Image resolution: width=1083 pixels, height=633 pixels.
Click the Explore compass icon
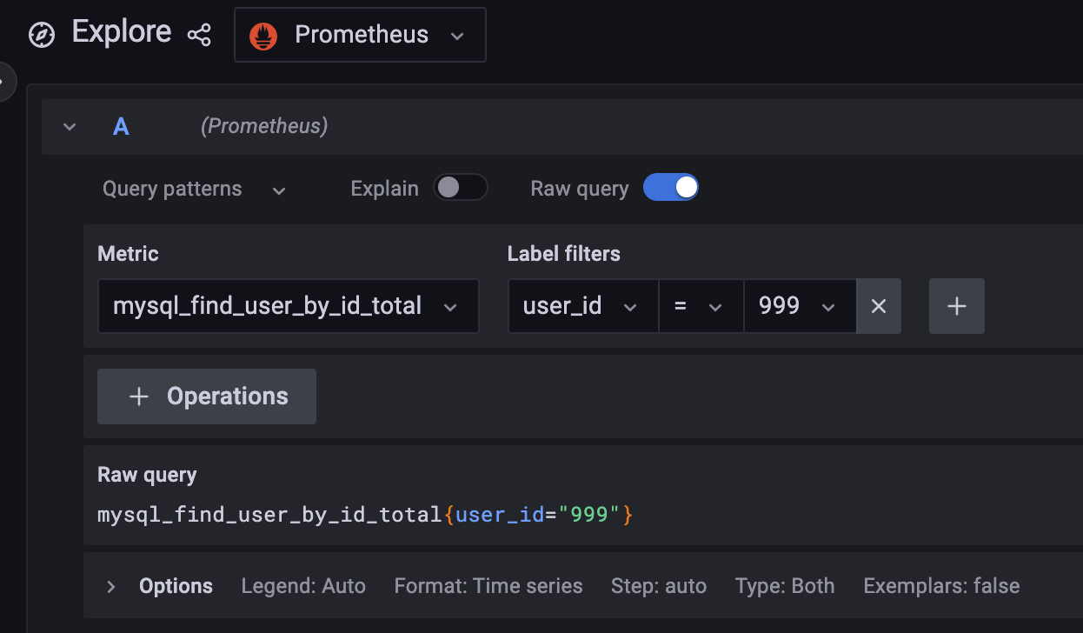[x=42, y=35]
